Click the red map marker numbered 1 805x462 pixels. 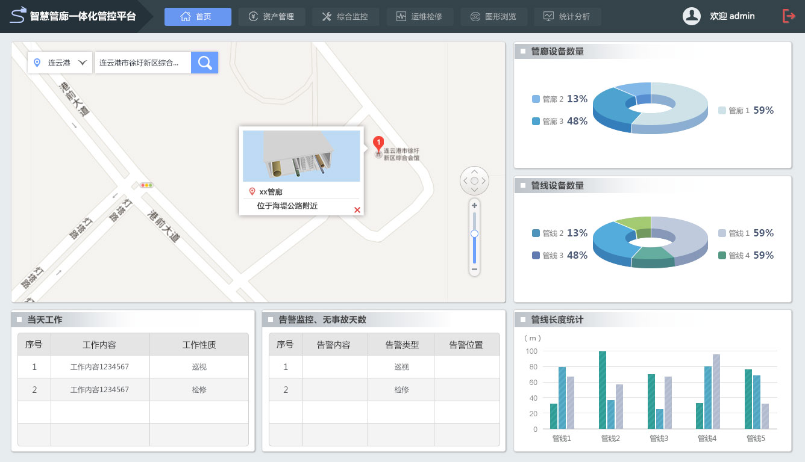(x=378, y=144)
